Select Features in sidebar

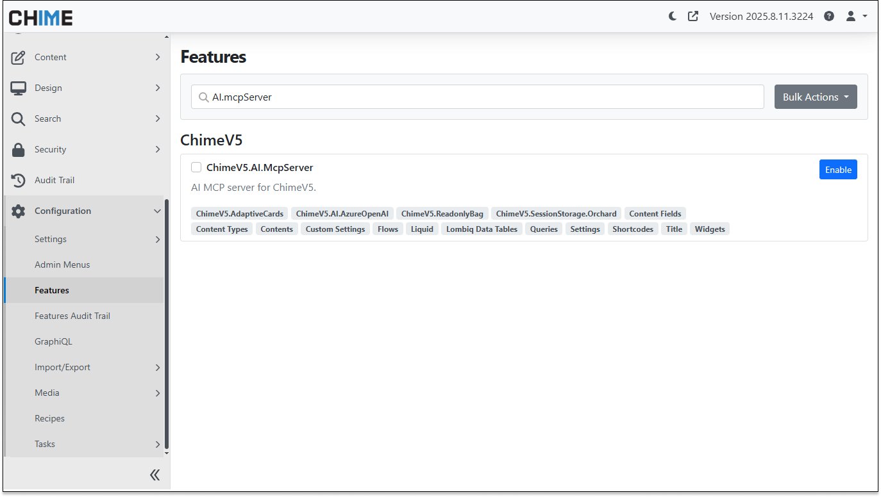(84, 290)
